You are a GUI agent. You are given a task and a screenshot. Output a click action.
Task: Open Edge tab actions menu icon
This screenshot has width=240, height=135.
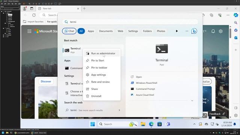(x=31, y=9)
